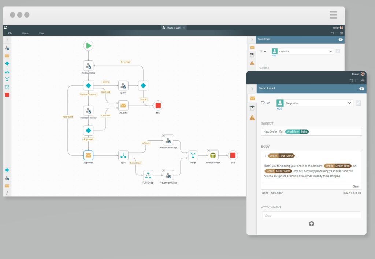Open the Originator combo box in front panel
Image resolution: width=375 pixels, height=259 pixels.
[x=315, y=103]
